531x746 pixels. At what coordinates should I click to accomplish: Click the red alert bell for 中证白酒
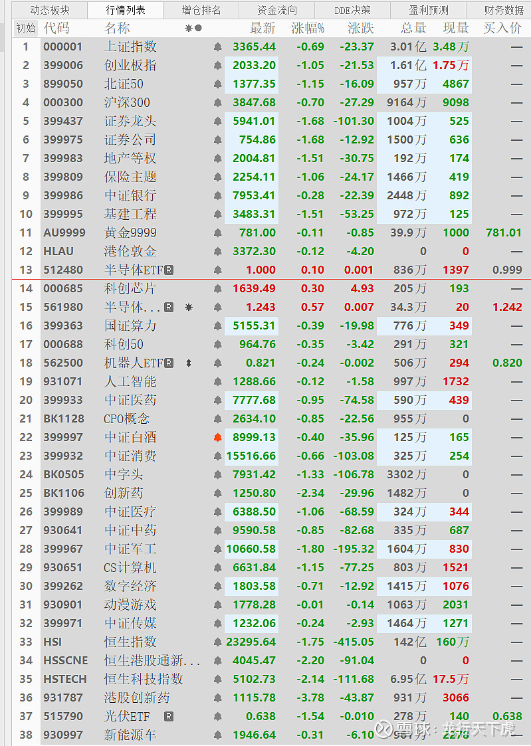(x=217, y=438)
